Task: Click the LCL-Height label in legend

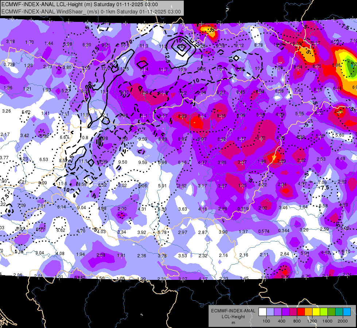Action: (x=233, y=317)
